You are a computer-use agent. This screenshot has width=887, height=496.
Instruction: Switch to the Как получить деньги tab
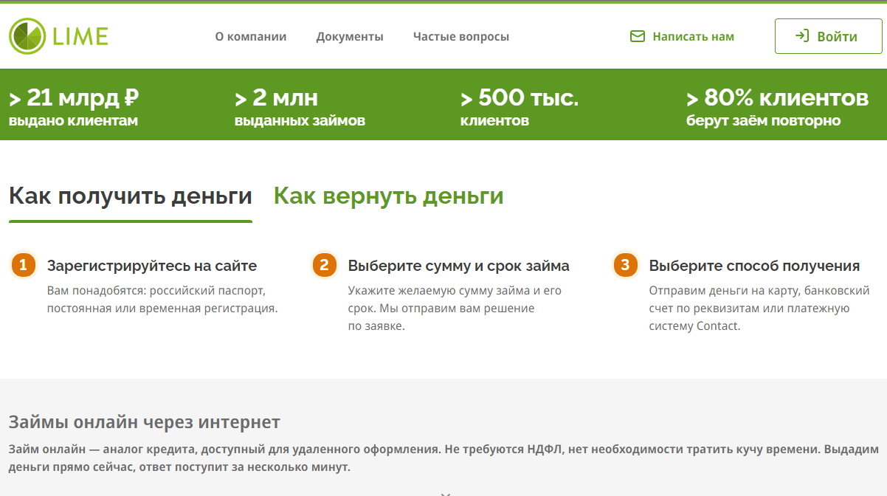(131, 196)
